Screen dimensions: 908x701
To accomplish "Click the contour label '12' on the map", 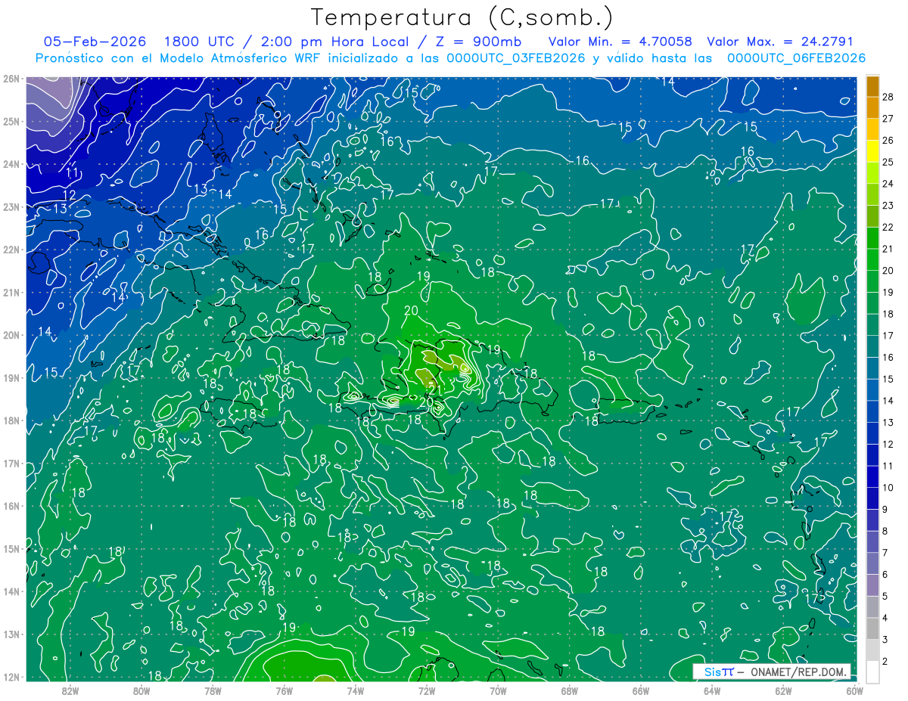I will pyautogui.click(x=69, y=196).
